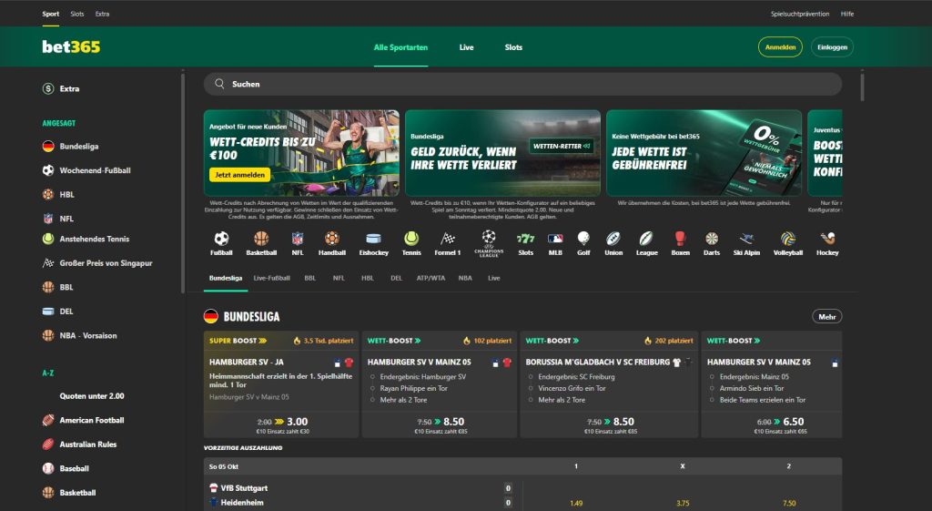Pick the 3.75 draw odds
The width and height of the screenshot is (932, 511).
pos(683,504)
